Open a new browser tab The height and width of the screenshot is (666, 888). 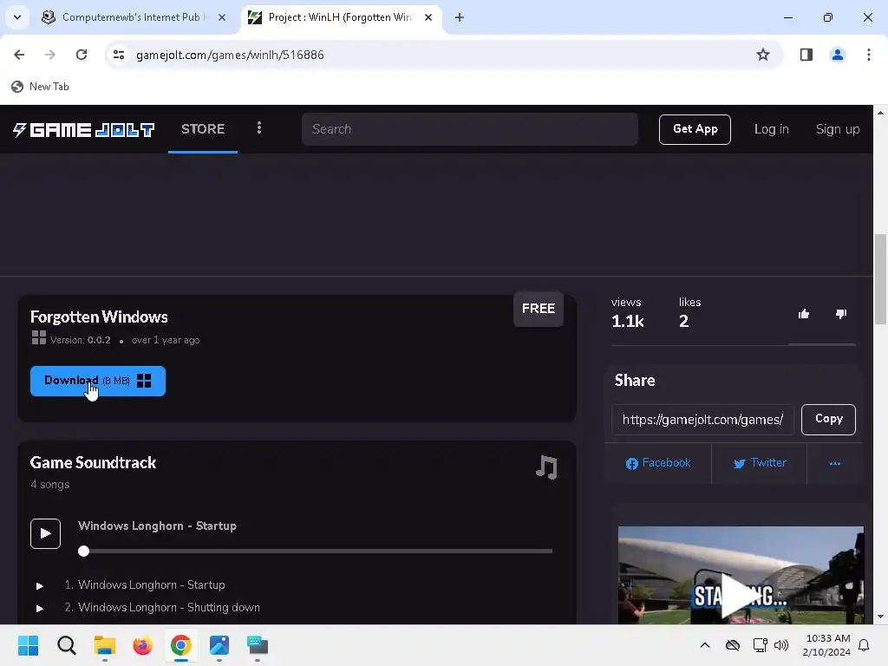coord(460,17)
